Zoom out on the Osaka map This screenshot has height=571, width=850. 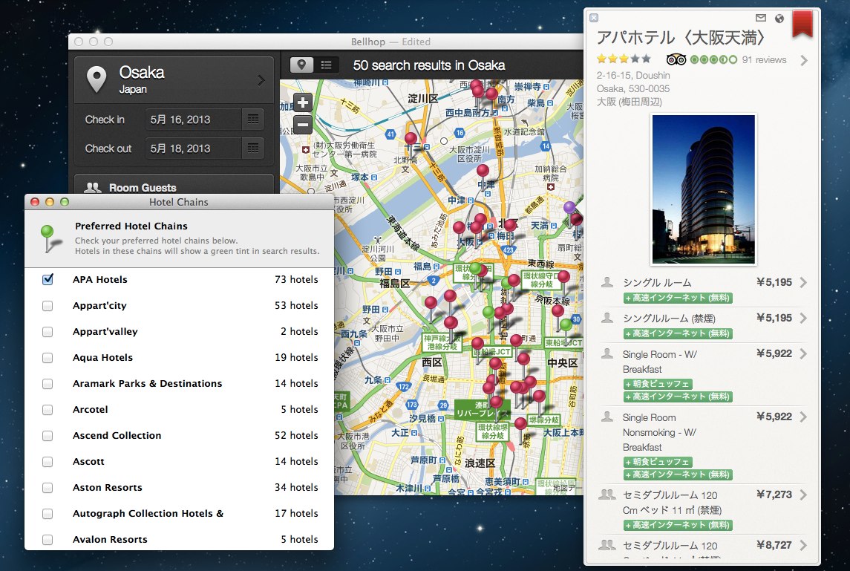coord(303,124)
